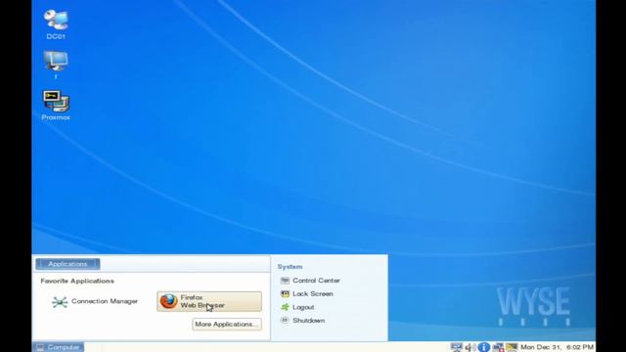Click the More Applications button

pyautogui.click(x=227, y=324)
